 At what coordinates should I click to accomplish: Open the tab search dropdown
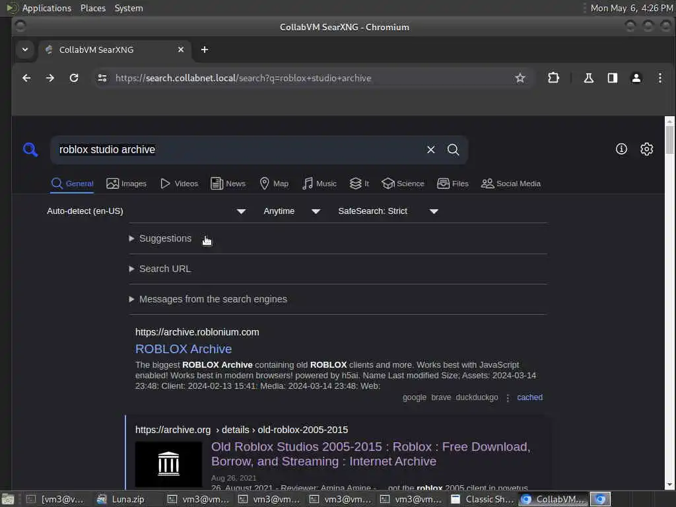coord(25,50)
